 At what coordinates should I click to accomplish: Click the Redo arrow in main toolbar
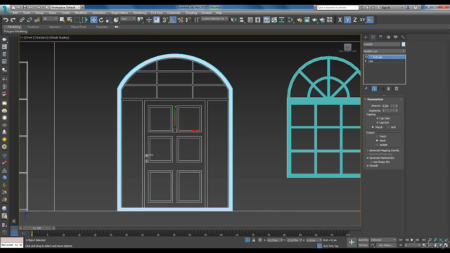click(13, 20)
